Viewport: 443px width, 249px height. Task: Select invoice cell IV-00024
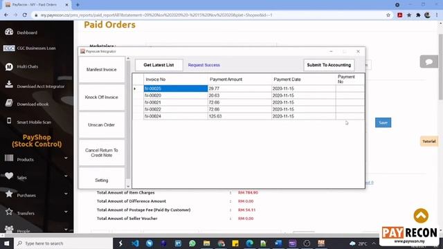176,116
